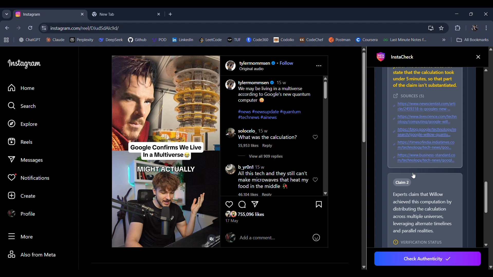The height and width of the screenshot is (277, 493).
Task: Open the business-standard.com source link
Action: (x=426, y=158)
